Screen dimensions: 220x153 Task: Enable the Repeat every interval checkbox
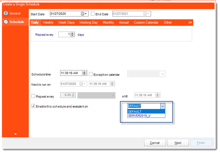(33, 96)
